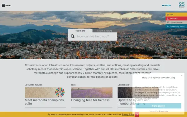
Task: Click the METADATA AWARDS category label
Action: point(34,85)
